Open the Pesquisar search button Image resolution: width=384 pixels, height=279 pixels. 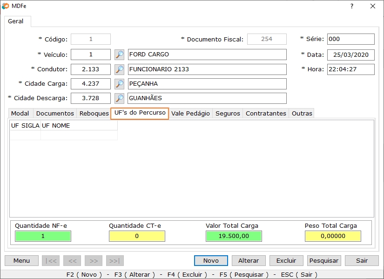tap(324, 260)
